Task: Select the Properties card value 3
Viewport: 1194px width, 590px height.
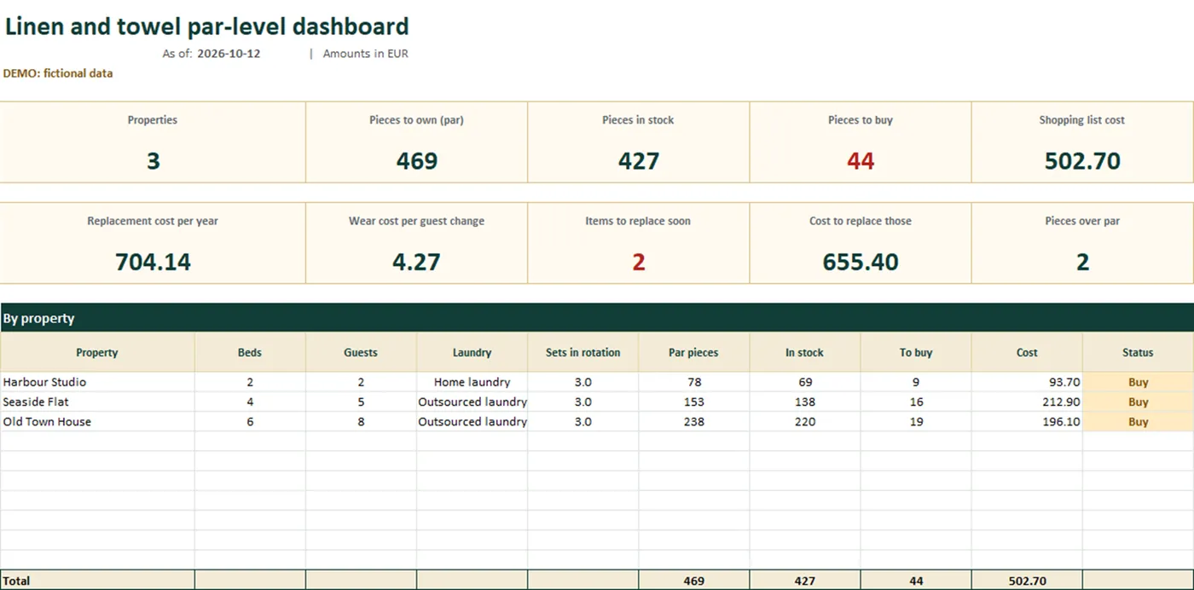Action: [x=153, y=161]
